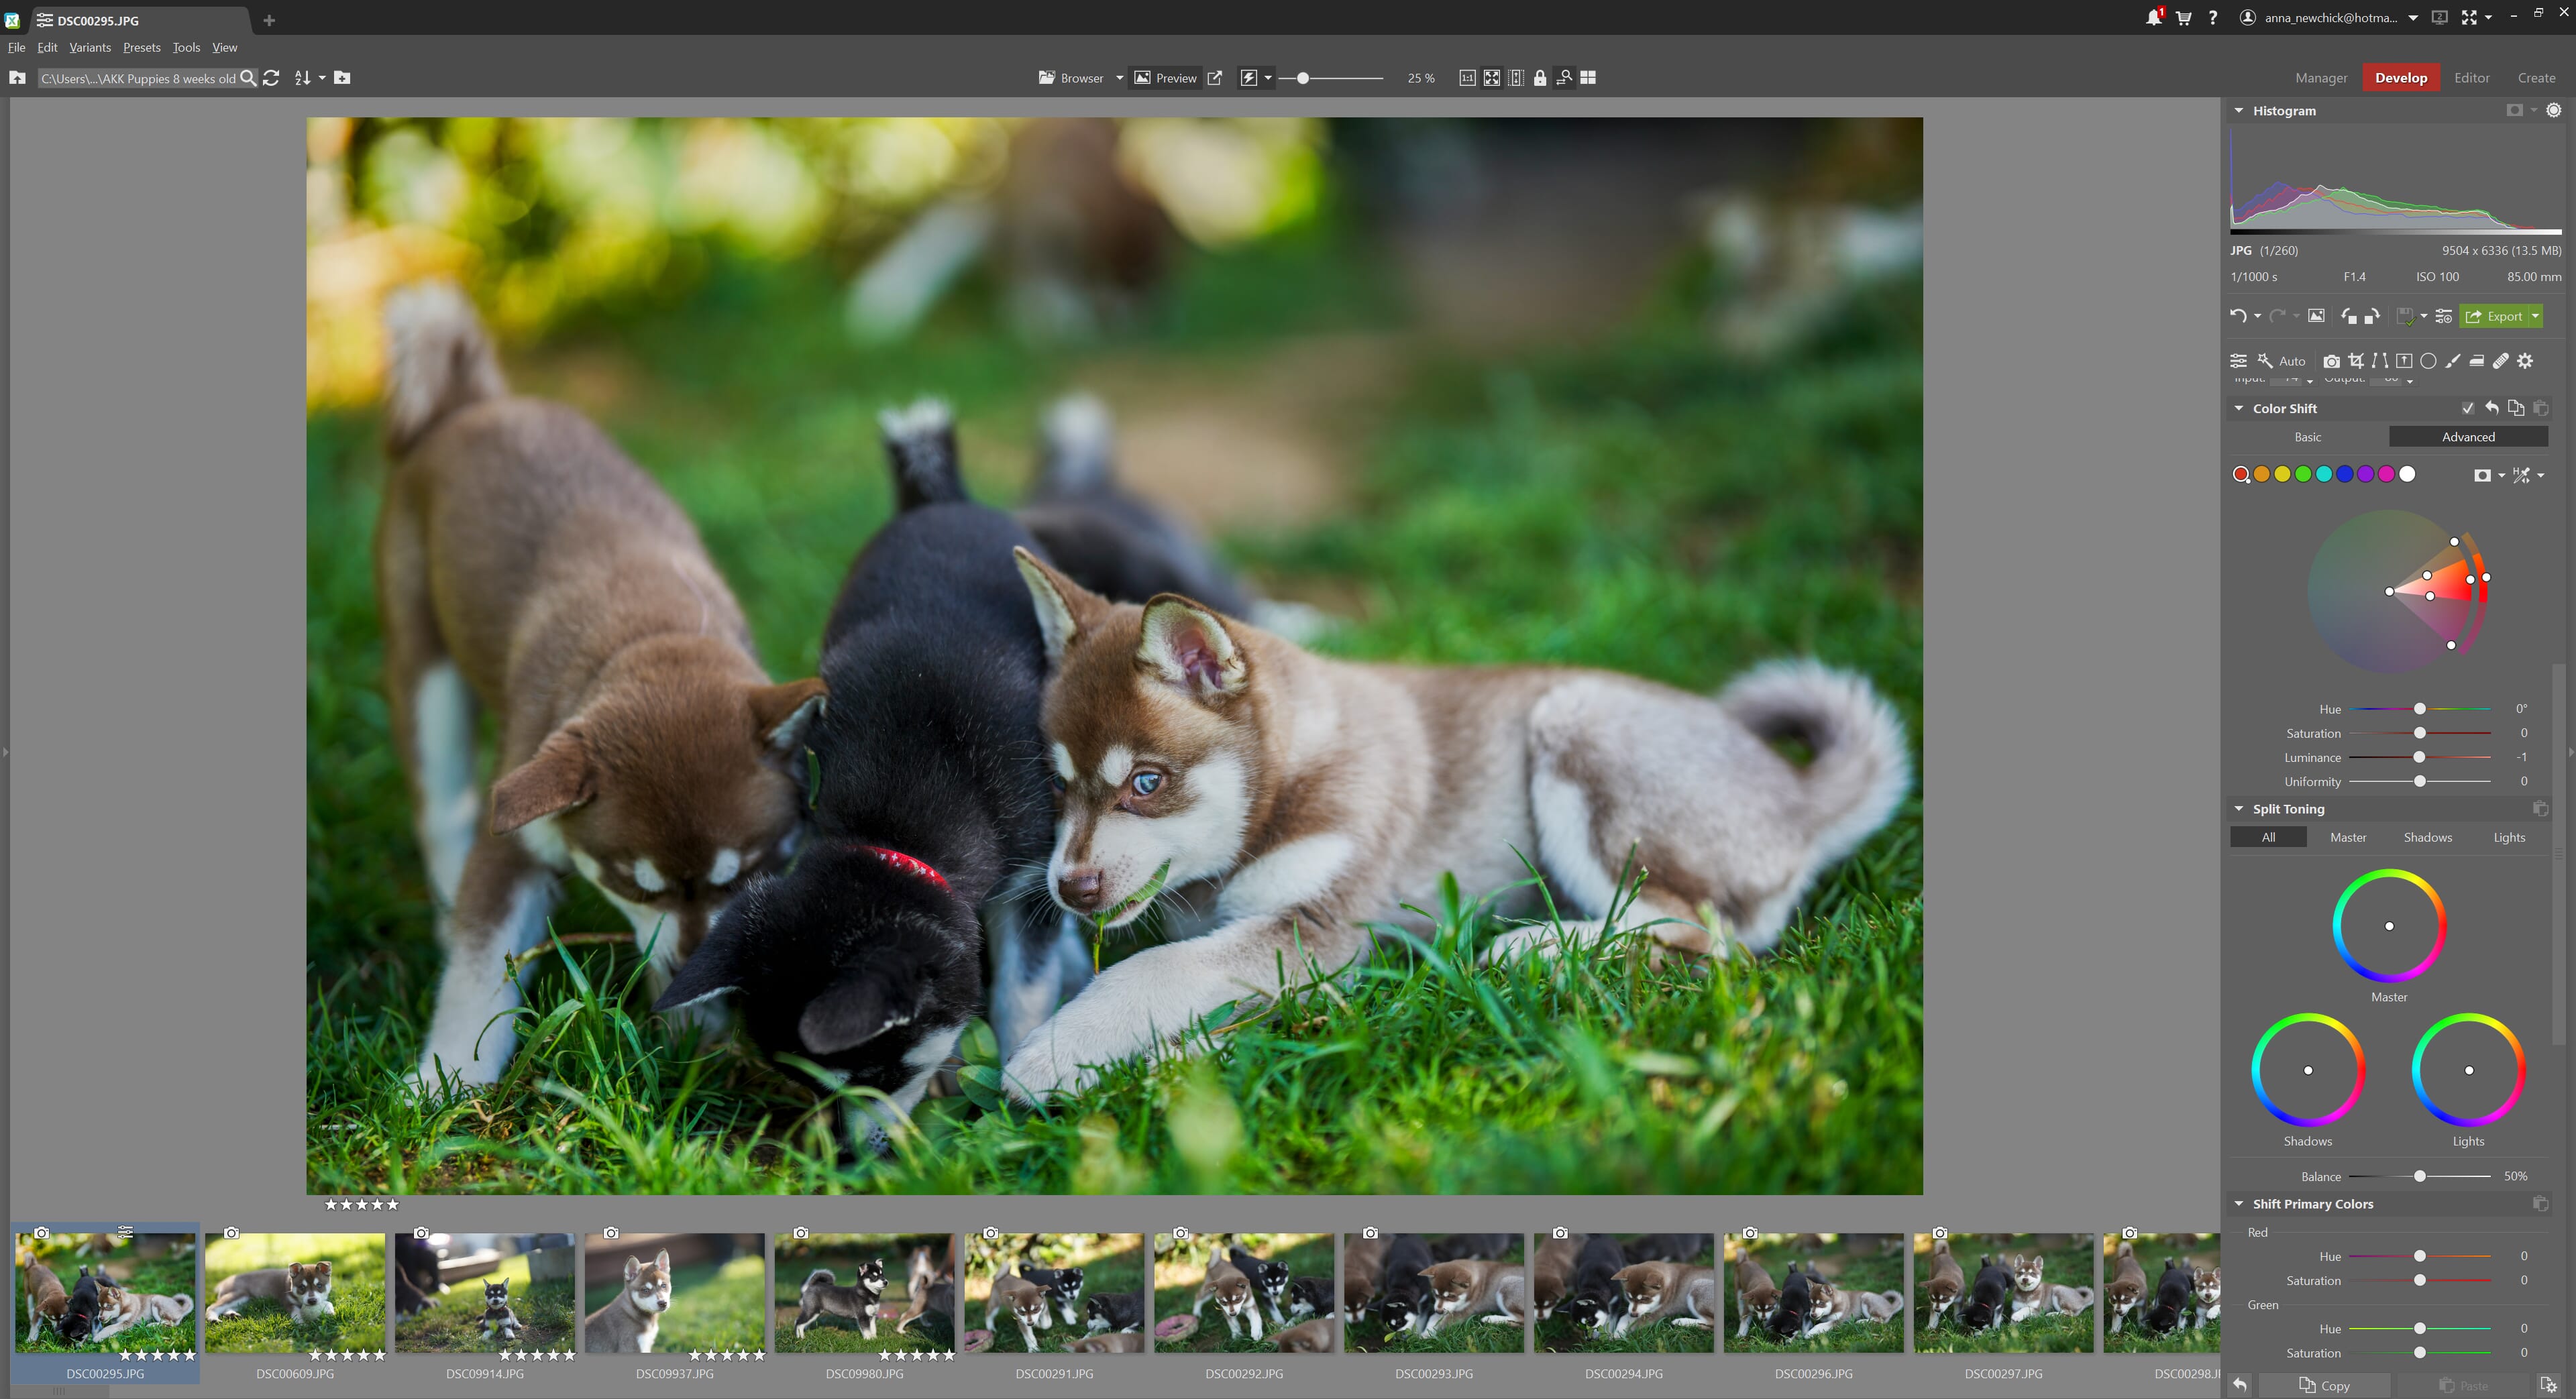Image resolution: width=2576 pixels, height=1399 pixels.
Task: Collapse the Shift Primary Colors section
Action: [2238, 1204]
